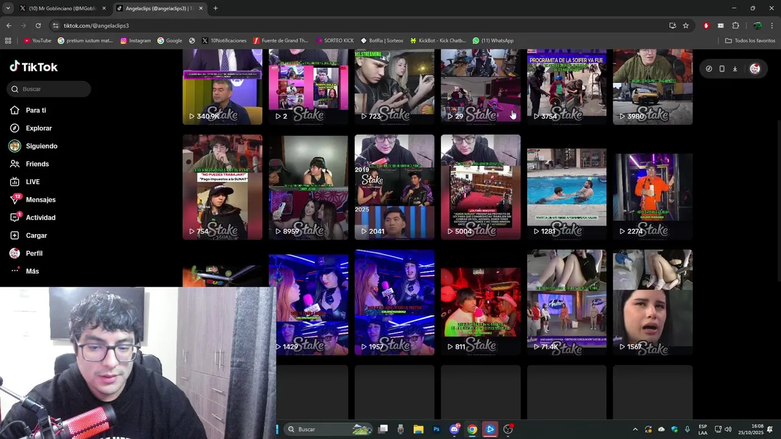
Task: Click install app icon in address bar
Action: click(672, 26)
